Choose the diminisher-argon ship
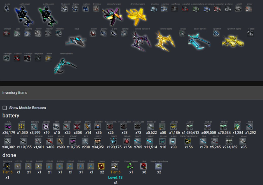263x185 pixels. click(113, 16)
